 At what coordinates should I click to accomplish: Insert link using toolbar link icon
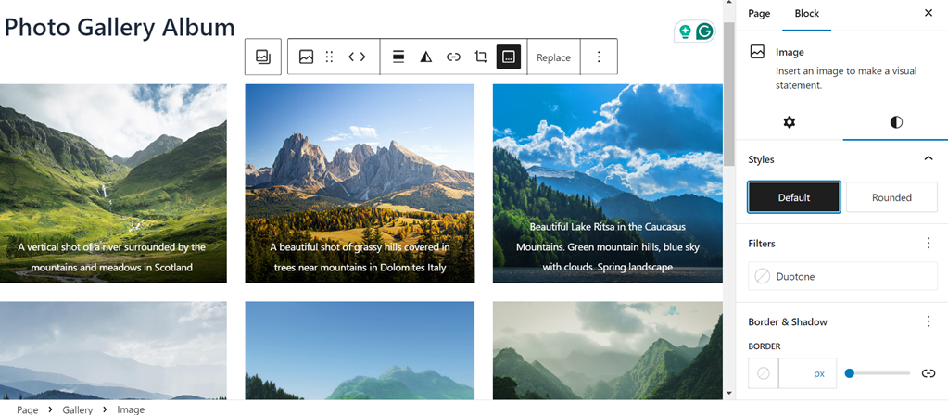click(453, 57)
